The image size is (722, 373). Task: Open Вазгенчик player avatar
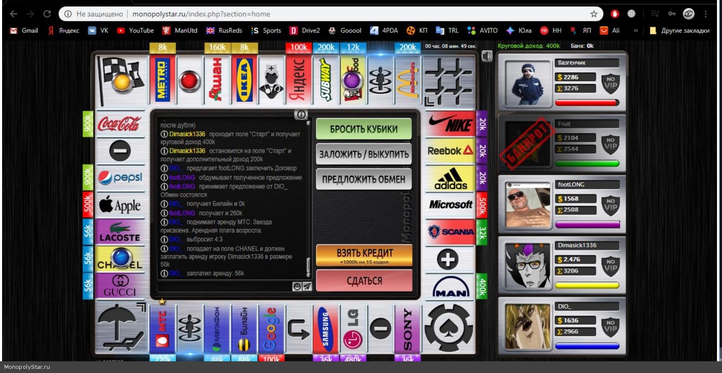point(528,83)
